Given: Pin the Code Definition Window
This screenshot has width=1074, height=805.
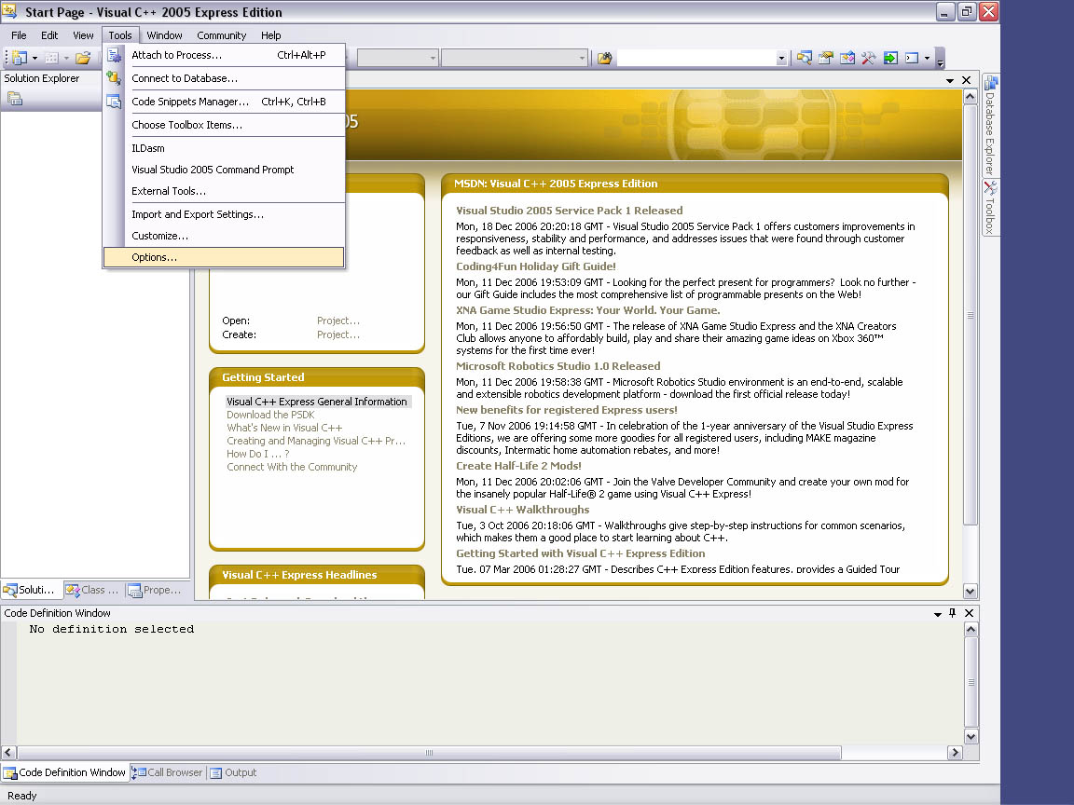Looking at the screenshot, I should [952, 613].
